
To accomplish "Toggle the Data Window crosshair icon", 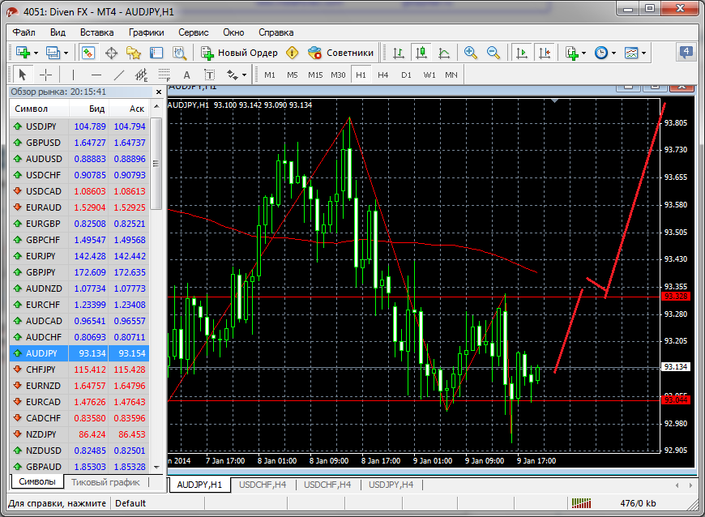I will (x=111, y=53).
